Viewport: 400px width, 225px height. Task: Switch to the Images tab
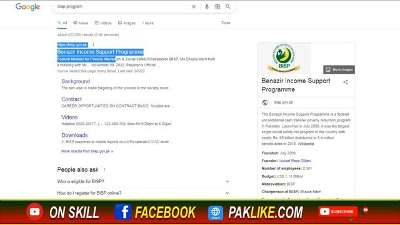pos(127,23)
